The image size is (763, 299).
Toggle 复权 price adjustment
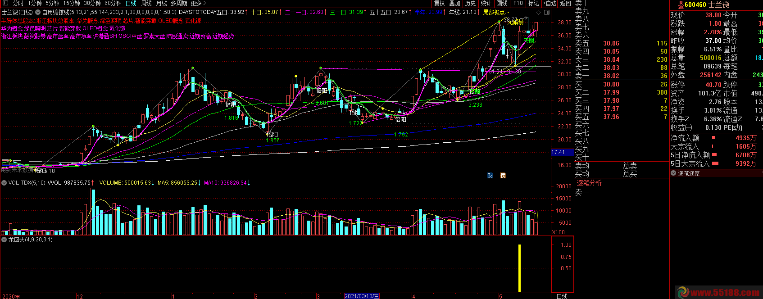(x=440, y=3)
